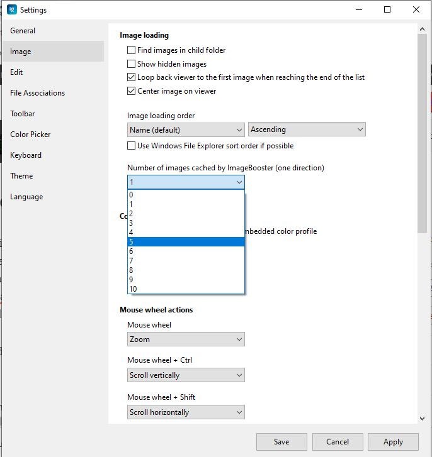The image size is (432, 457).
Task: Switch to the General settings tab
Action: pyautogui.click(x=23, y=31)
